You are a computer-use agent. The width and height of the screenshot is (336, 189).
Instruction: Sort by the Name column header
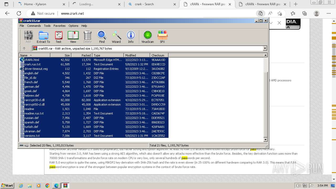[x=34, y=55]
